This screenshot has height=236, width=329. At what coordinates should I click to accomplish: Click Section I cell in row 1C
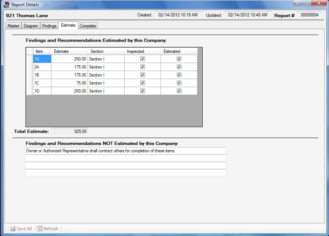106,83
